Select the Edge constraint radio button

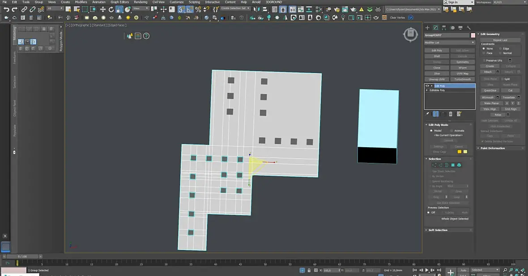tap(499, 48)
